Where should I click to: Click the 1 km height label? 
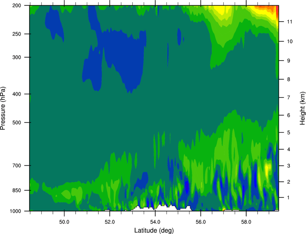pos(288,198)
